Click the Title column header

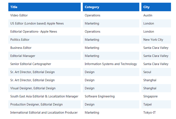14,7
